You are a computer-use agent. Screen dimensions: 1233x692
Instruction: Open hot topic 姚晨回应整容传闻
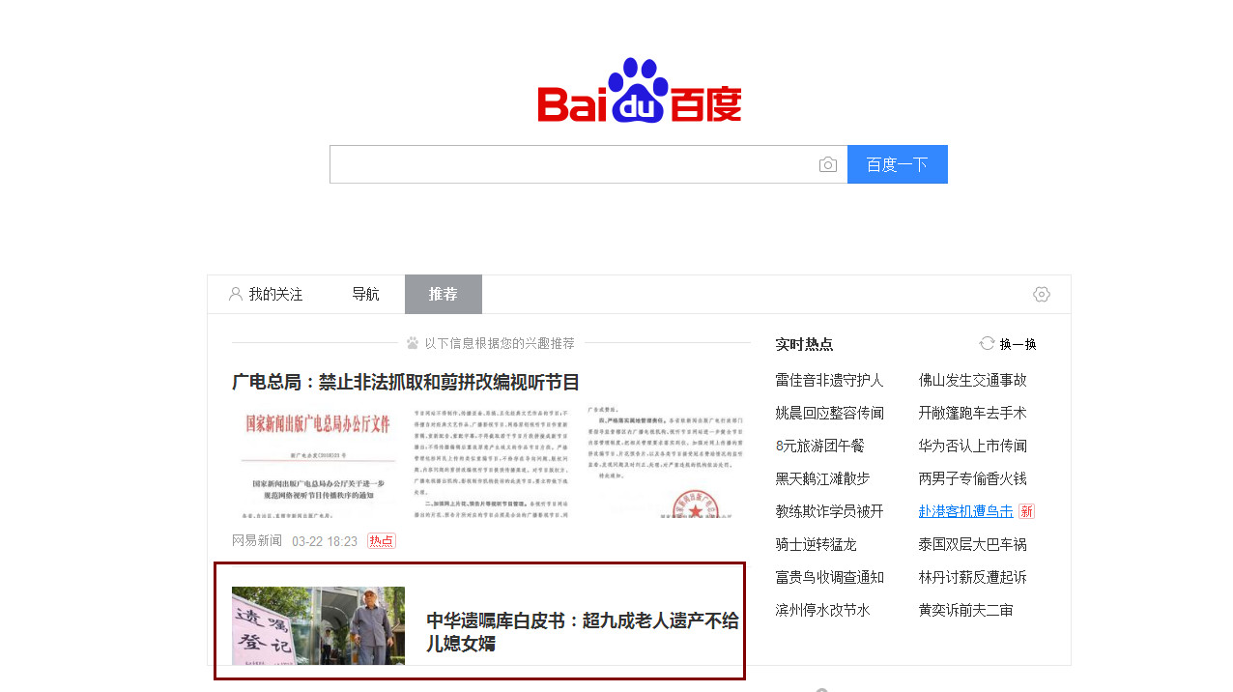point(829,414)
